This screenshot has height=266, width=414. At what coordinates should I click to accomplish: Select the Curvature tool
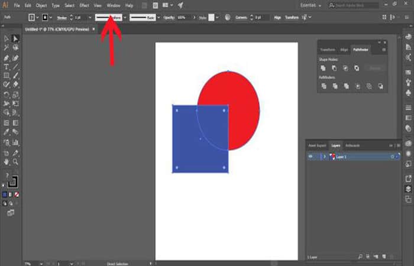pyautogui.click(x=15, y=58)
